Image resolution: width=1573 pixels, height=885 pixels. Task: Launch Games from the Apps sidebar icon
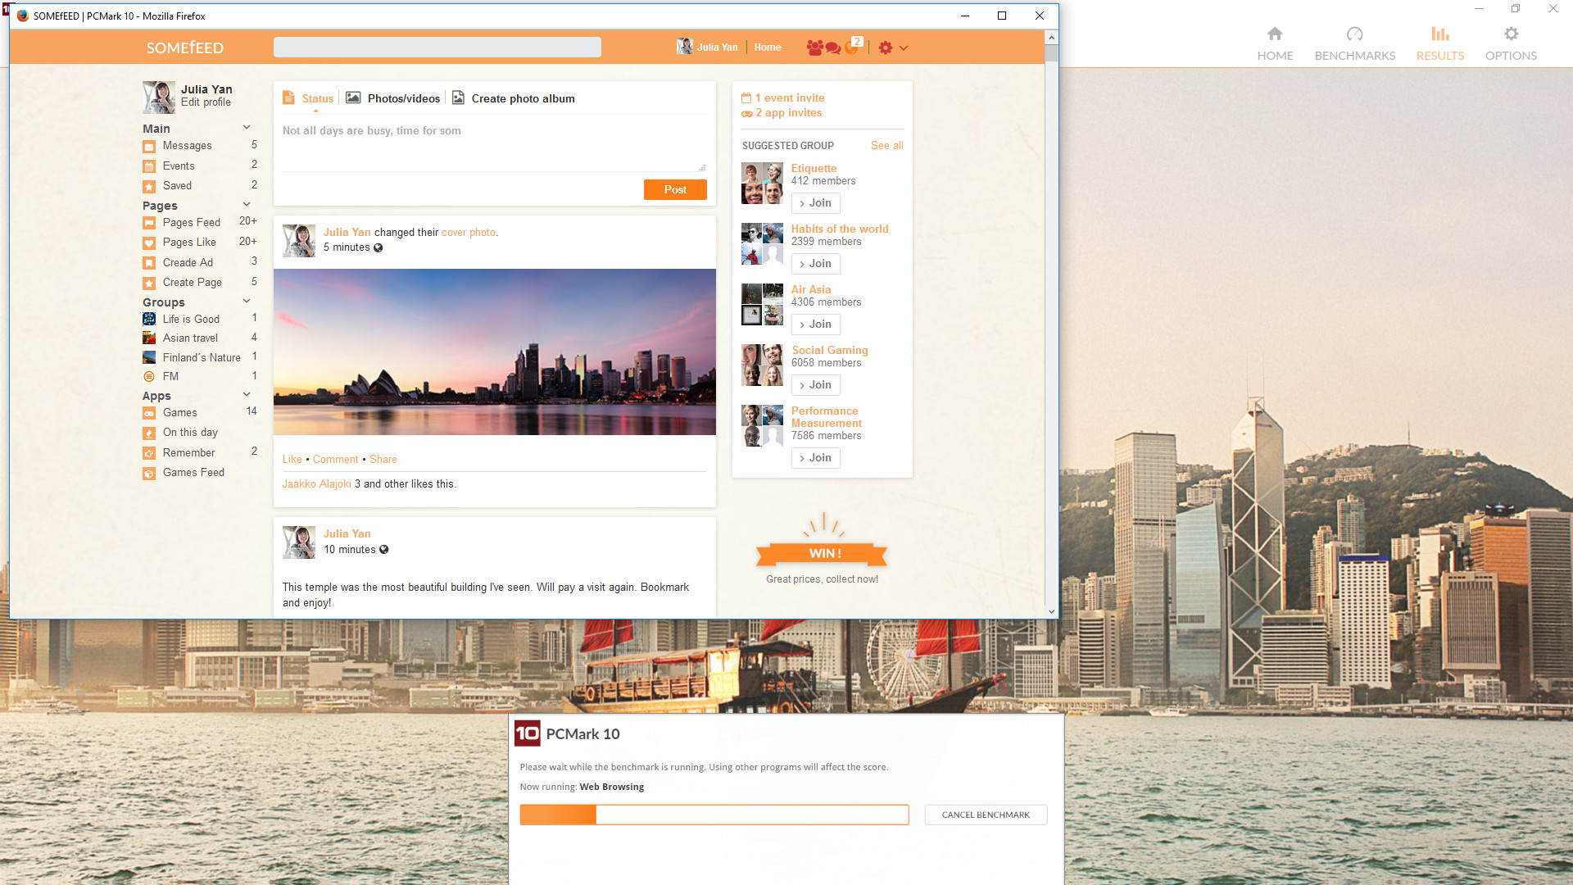point(149,413)
